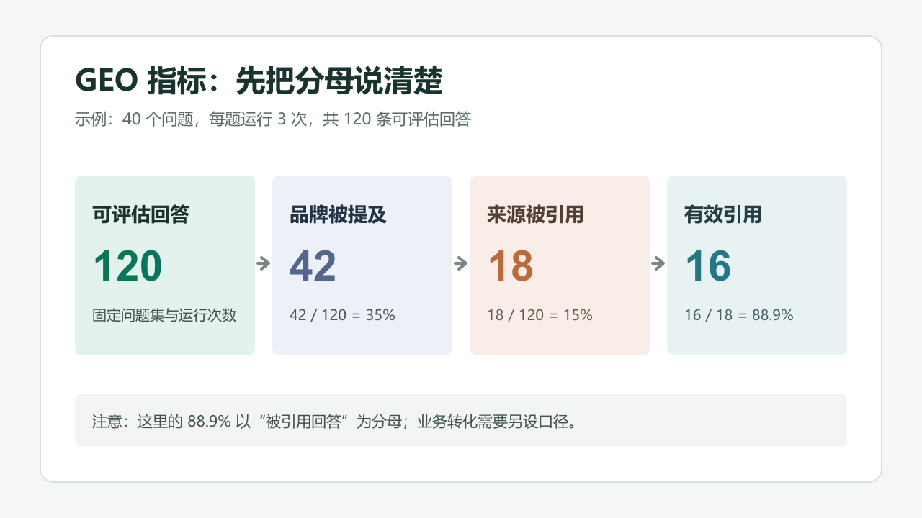Select the subtitle line starting with "示例：40 个问题"
The height and width of the screenshot is (518, 922).
click(x=273, y=119)
